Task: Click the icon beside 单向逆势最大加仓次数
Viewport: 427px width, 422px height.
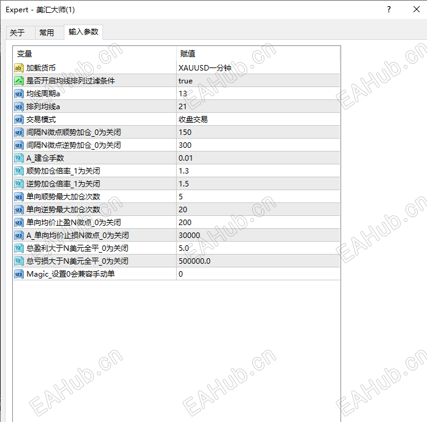Action: 19,210
